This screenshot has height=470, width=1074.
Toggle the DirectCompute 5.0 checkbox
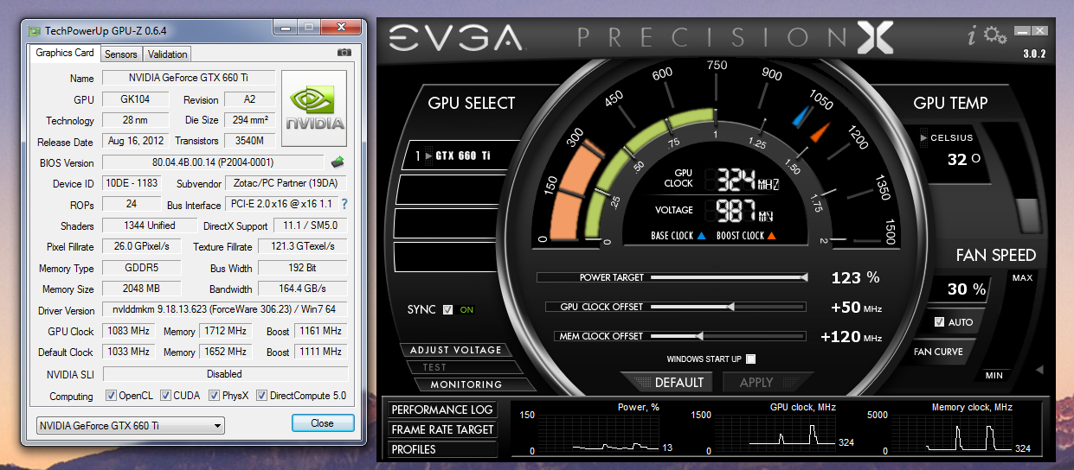pyautogui.click(x=262, y=396)
